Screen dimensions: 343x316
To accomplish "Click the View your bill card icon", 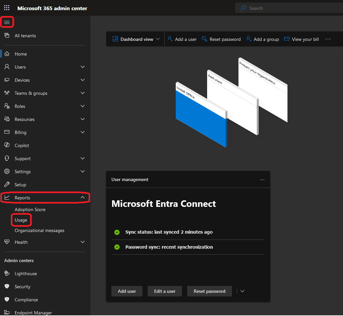I will (x=287, y=39).
